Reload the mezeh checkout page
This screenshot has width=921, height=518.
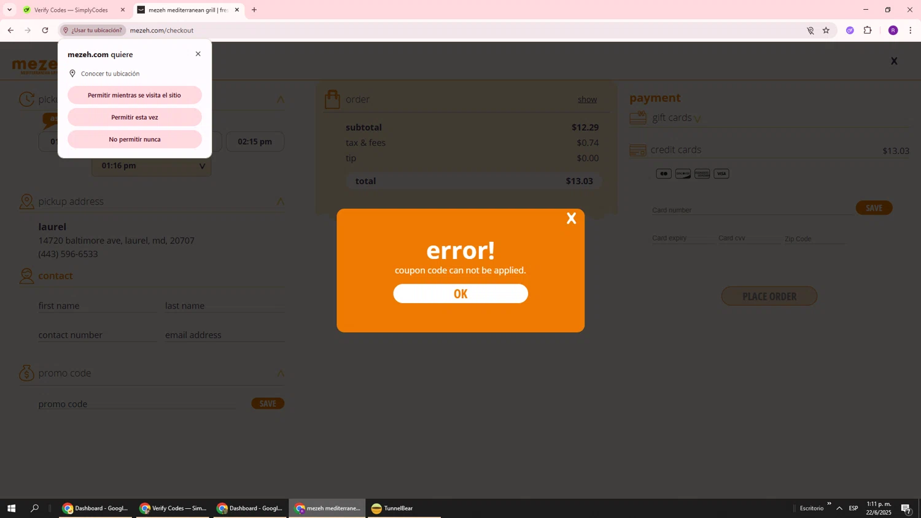tap(45, 30)
